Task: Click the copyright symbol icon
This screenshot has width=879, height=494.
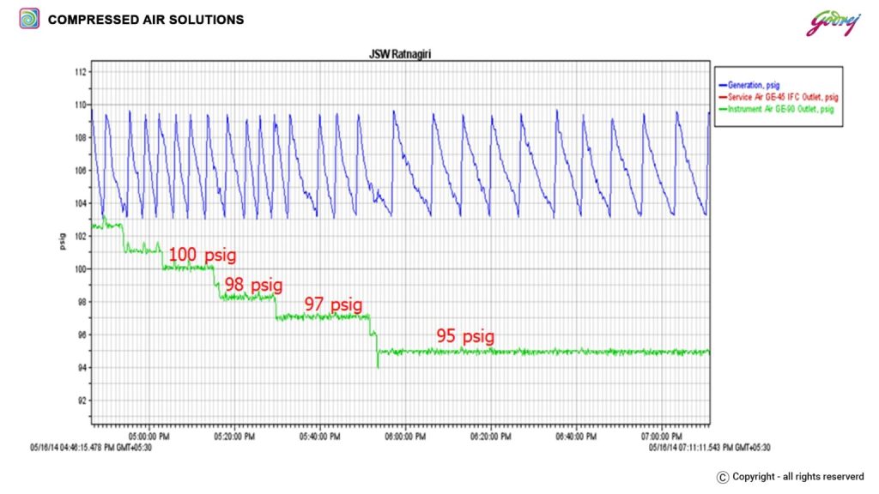Action: coord(723,477)
